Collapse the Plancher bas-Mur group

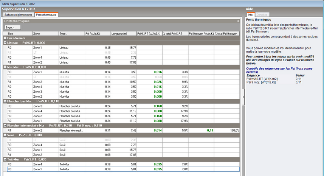click(x=5, y=101)
